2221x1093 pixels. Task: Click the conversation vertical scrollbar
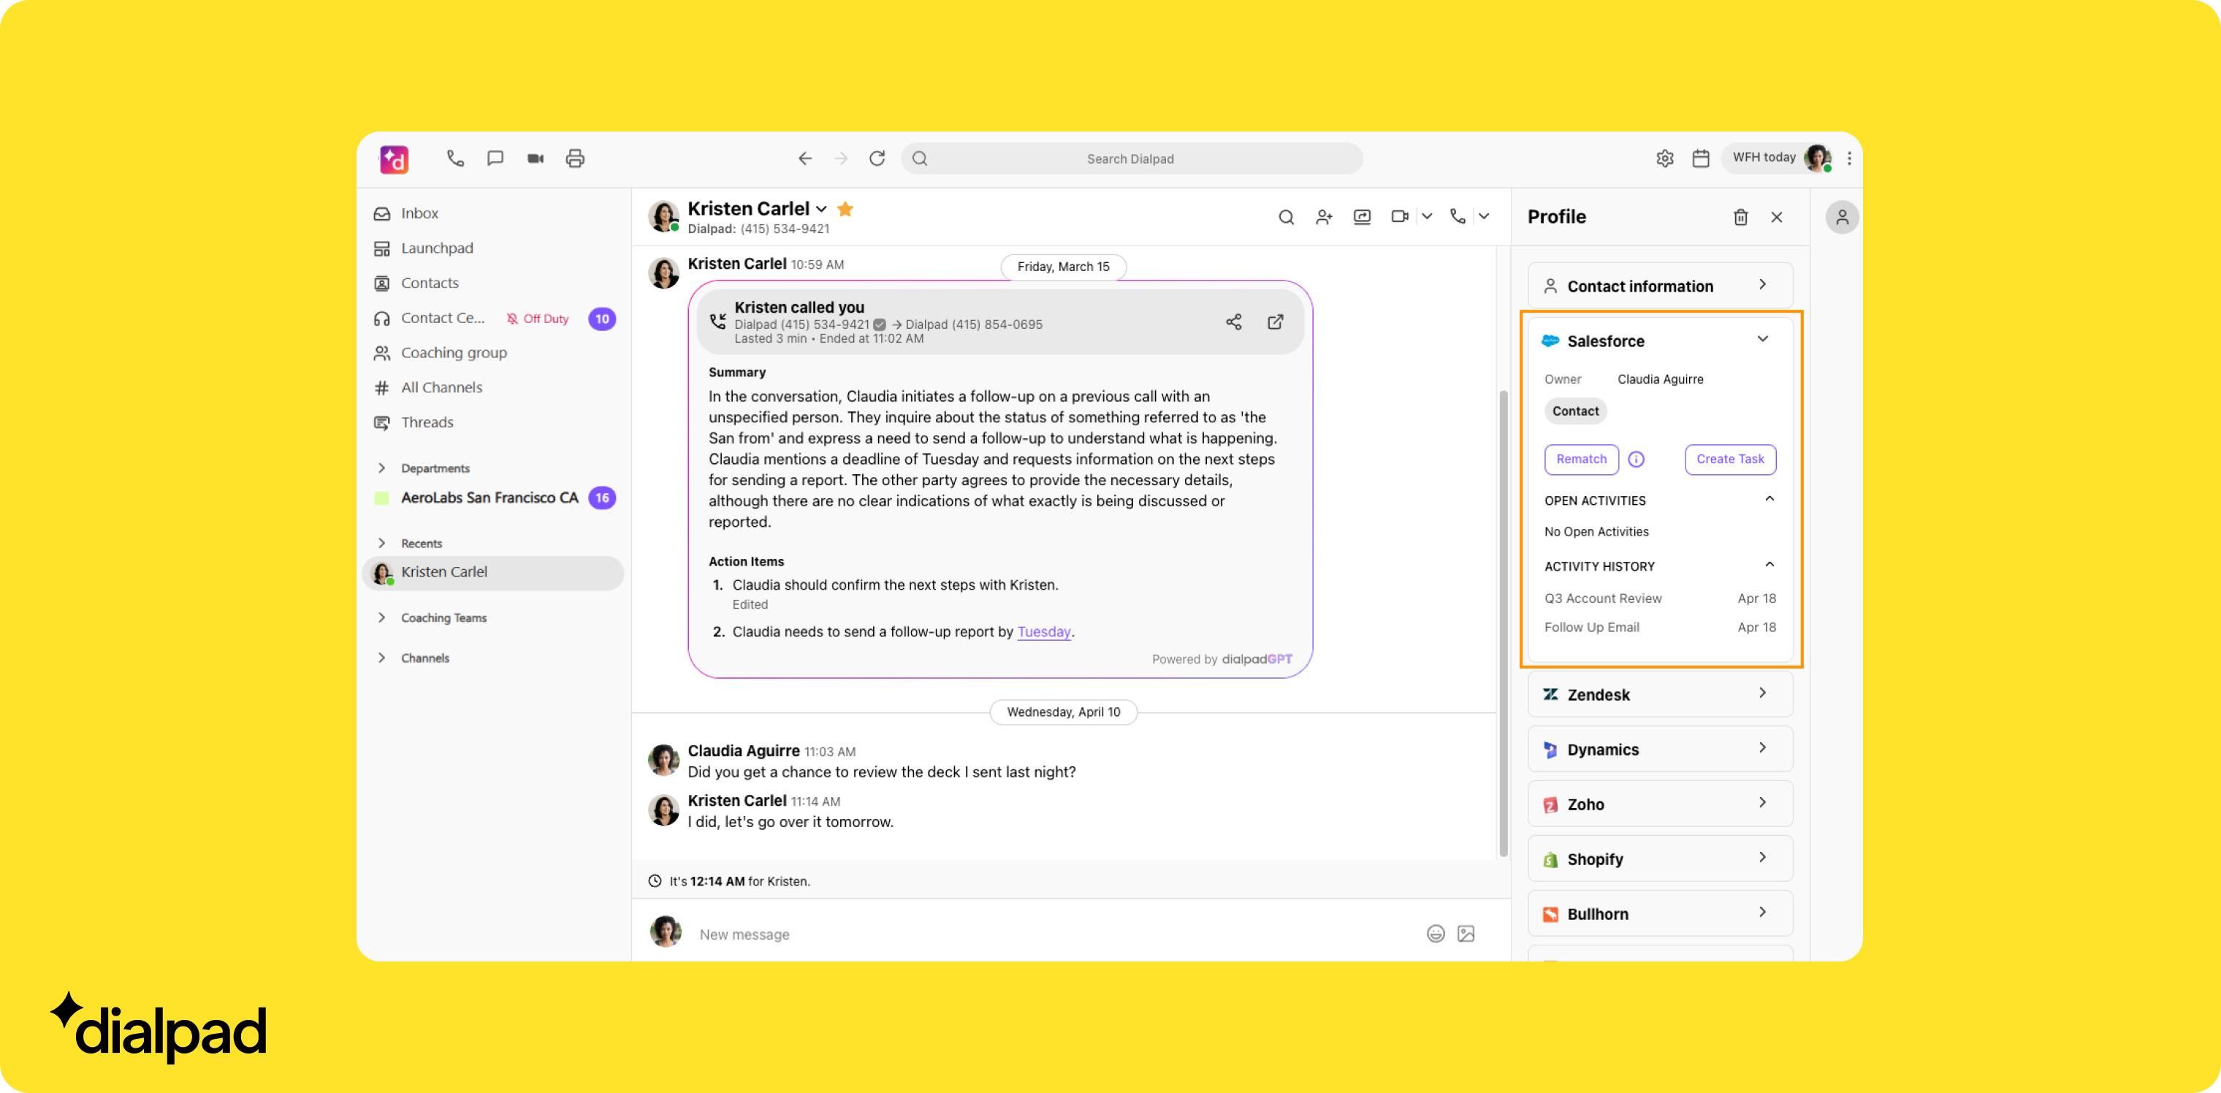click(1503, 620)
